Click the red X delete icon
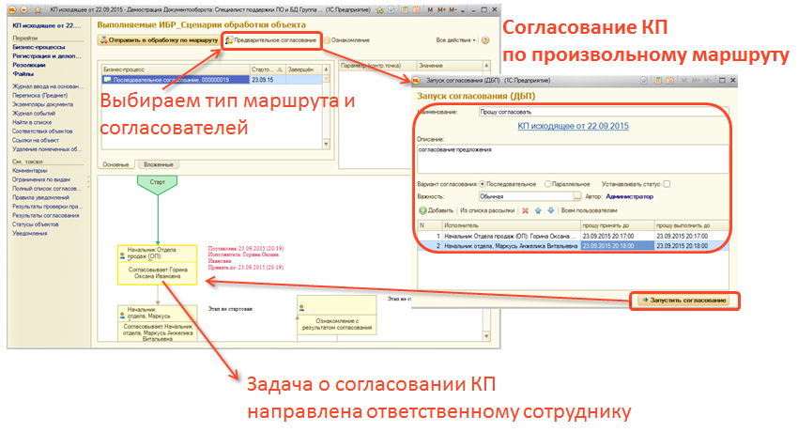Image resolution: width=798 pixels, height=432 pixels. [526, 210]
